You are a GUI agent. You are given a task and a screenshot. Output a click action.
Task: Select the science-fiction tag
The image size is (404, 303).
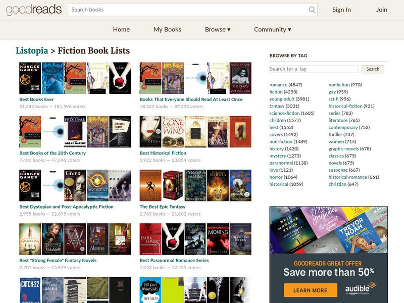(x=284, y=113)
